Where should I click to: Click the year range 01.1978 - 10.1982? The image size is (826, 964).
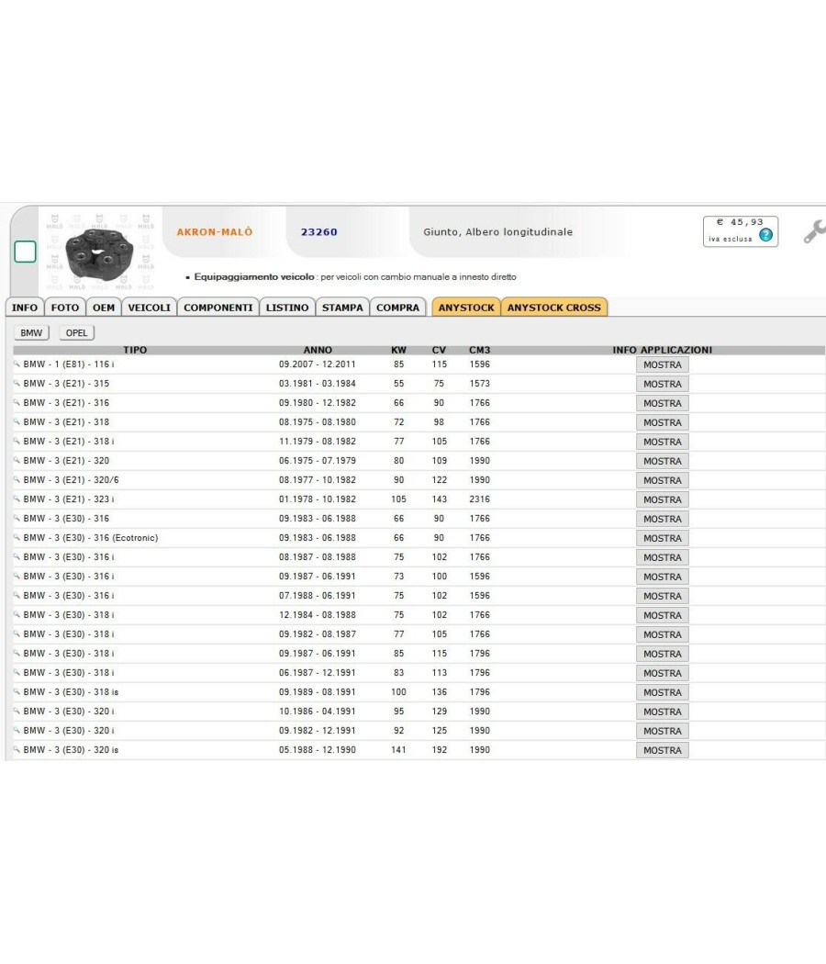click(318, 499)
